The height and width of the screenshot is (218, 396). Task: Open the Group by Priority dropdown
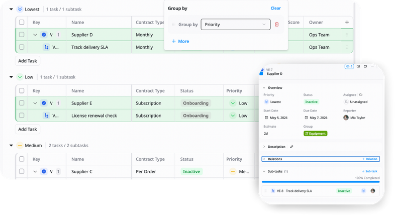pyautogui.click(x=235, y=25)
